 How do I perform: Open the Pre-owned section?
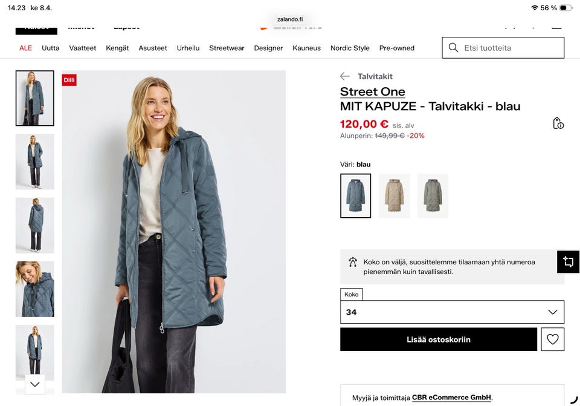click(397, 48)
